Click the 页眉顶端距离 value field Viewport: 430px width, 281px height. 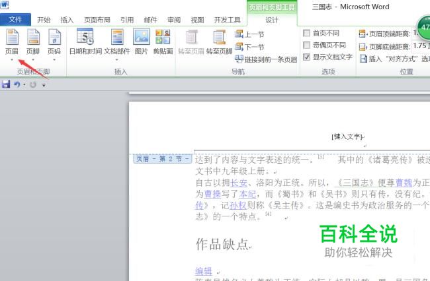click(x=415, y=34)
